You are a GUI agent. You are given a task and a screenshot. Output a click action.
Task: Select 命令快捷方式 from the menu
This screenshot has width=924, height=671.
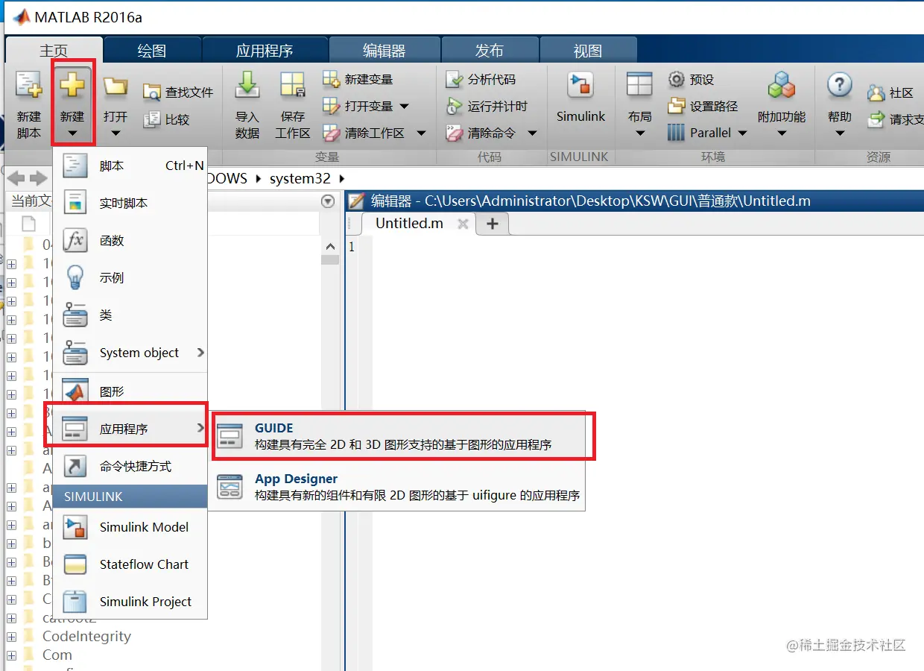(x=130, y=467)
